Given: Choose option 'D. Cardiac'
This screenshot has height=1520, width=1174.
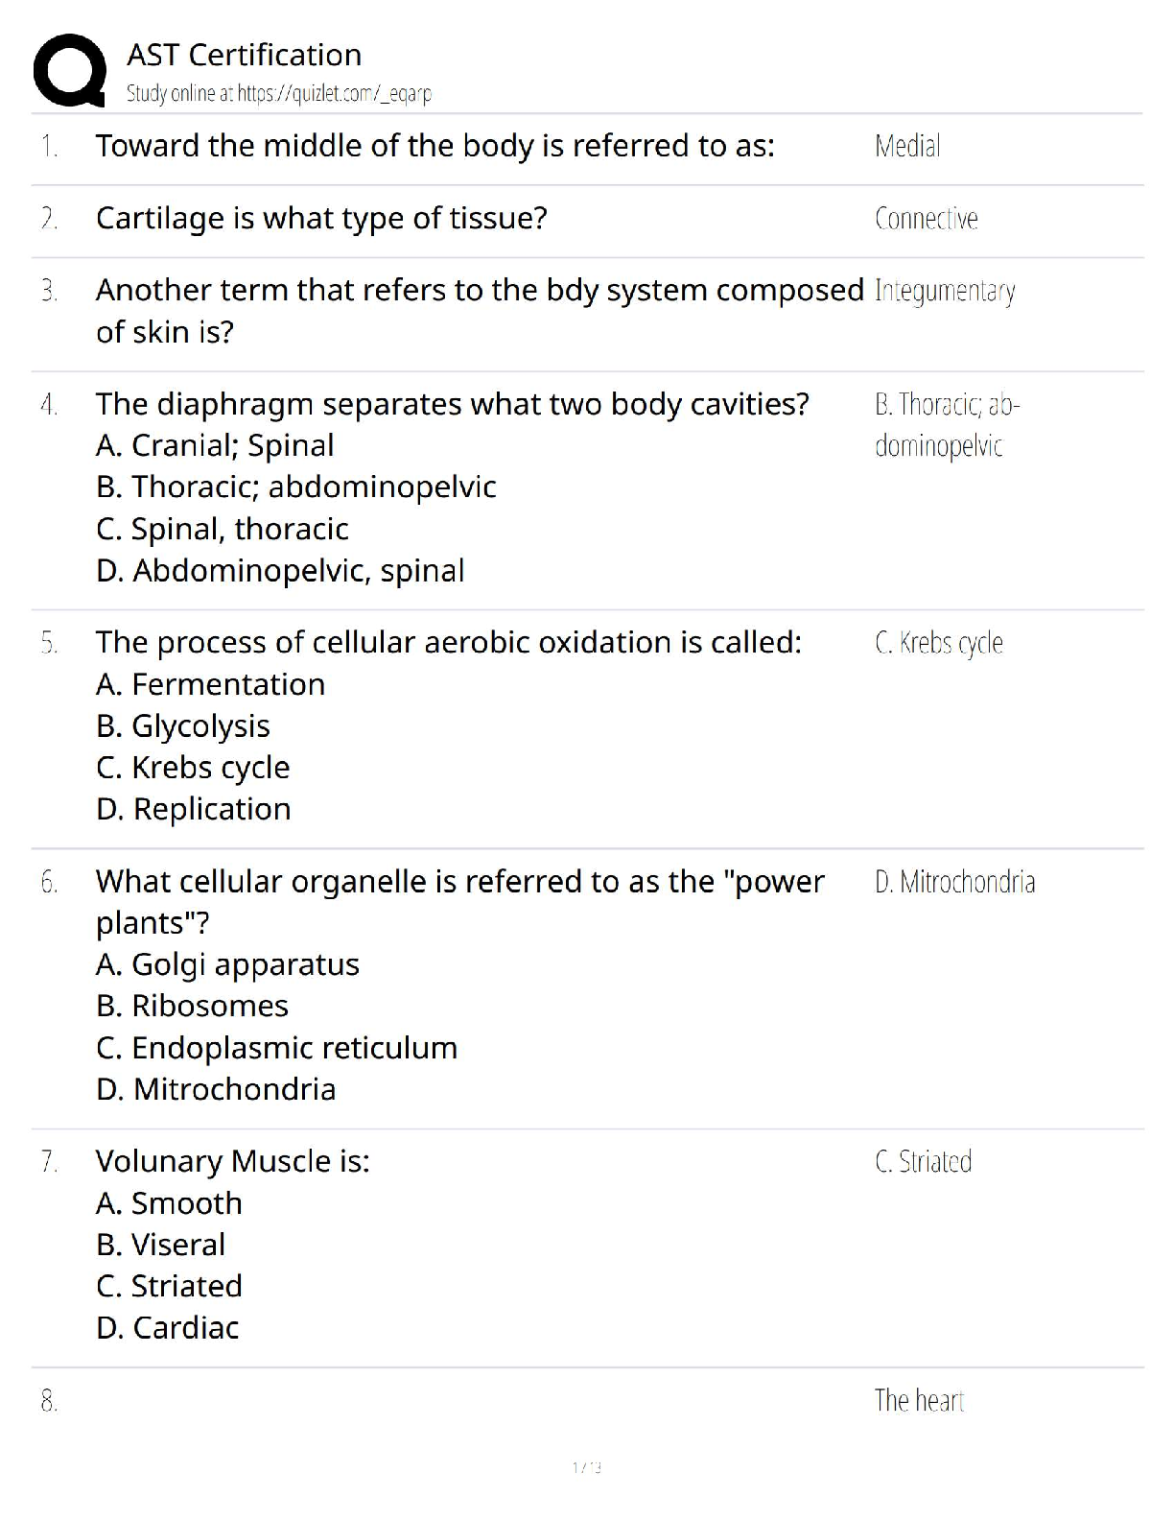Looking at the screenshot, I should [168, 1328].
